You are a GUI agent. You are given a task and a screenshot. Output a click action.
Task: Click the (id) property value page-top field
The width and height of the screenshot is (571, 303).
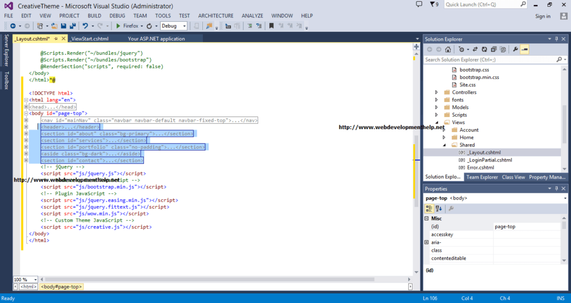(526, 227)
